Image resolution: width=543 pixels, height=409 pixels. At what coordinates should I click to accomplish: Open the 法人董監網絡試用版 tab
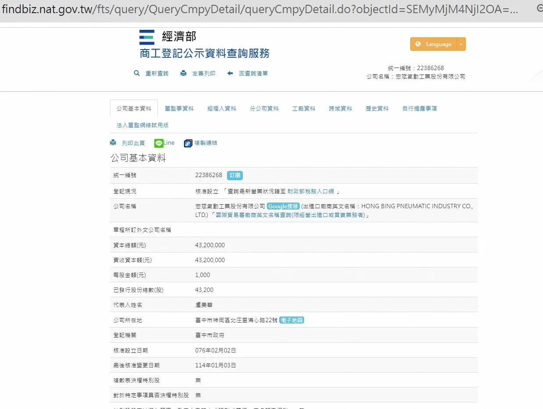(142, 125)
